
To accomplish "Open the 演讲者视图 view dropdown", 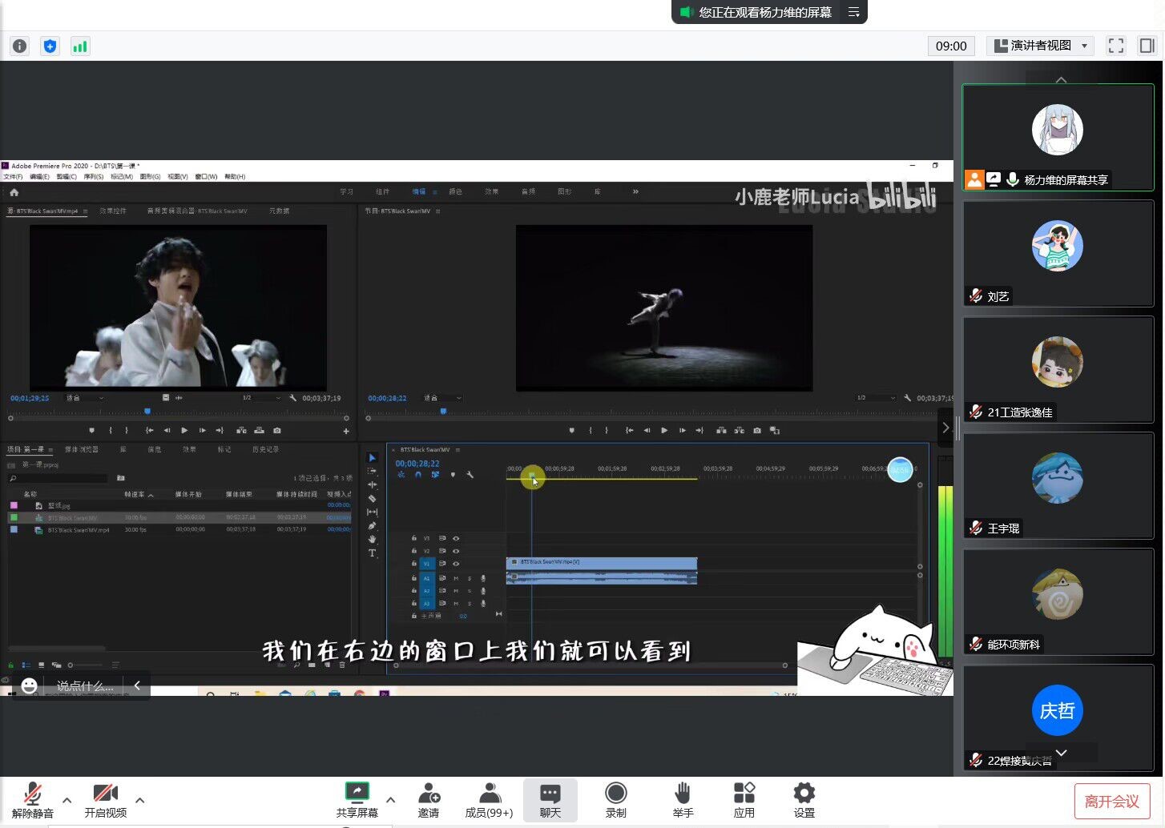I will coord(1041,46).
